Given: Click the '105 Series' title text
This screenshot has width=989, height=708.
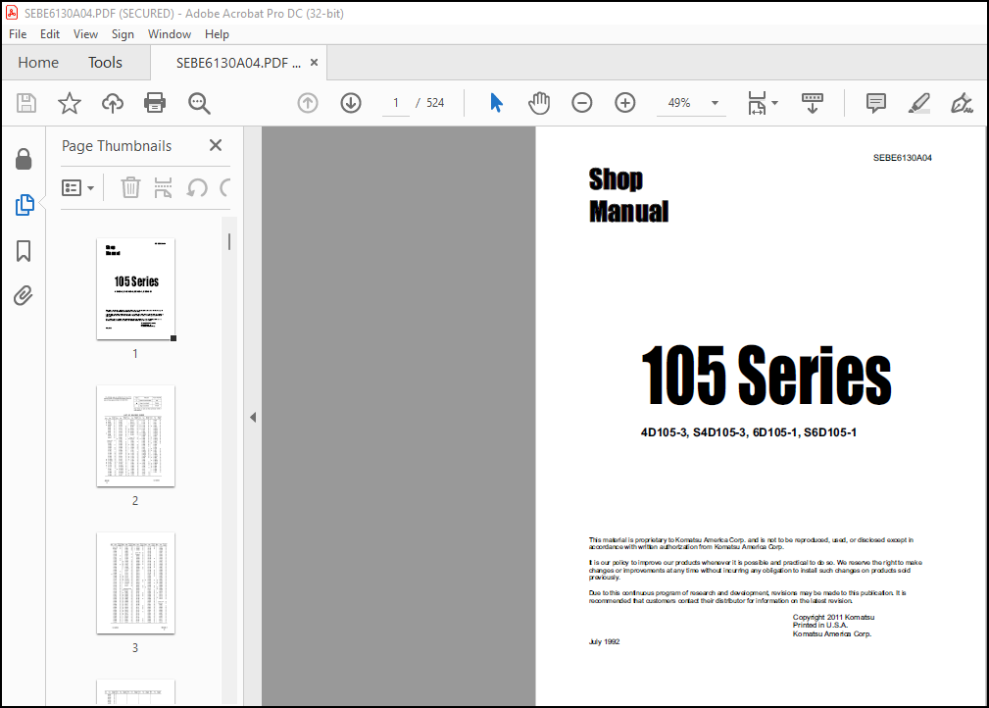Looking at the screenshot, I should click(766, 375).
